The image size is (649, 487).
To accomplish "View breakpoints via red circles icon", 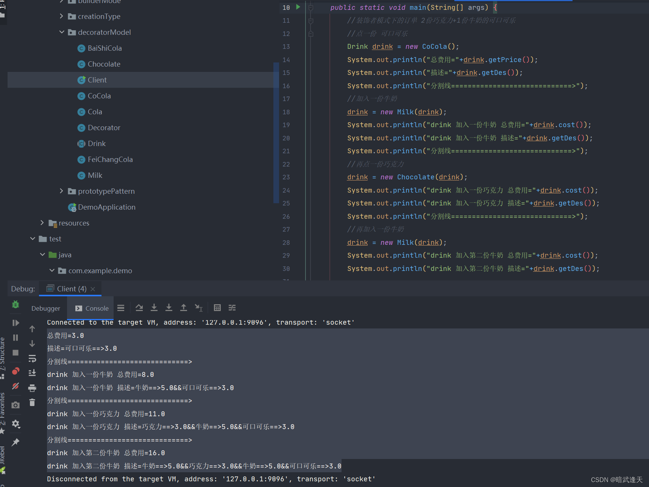I will tap(16, 371).
